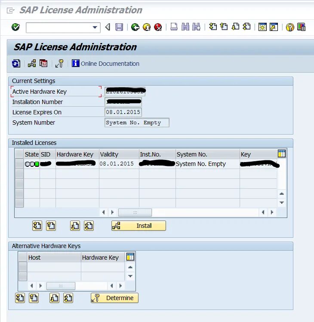Image resolution: width=314 pixels, height=322 pixels.
Task: Click the Determine button
Action: (115, 298)
